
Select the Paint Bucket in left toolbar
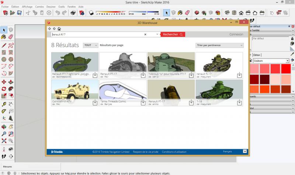pyautogui.click(x=4, y=37)
